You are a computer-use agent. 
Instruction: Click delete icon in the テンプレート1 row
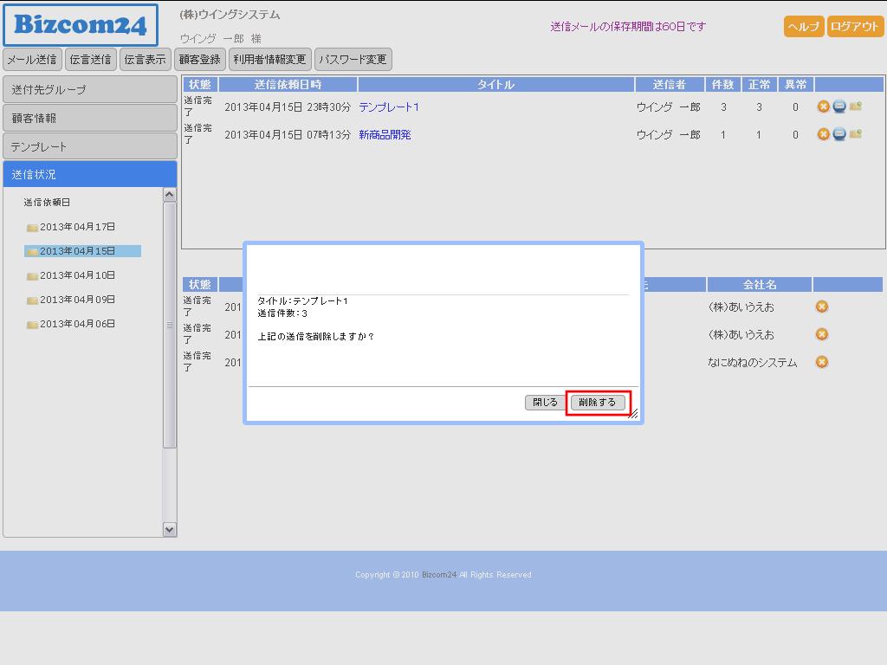click(823, 107)
